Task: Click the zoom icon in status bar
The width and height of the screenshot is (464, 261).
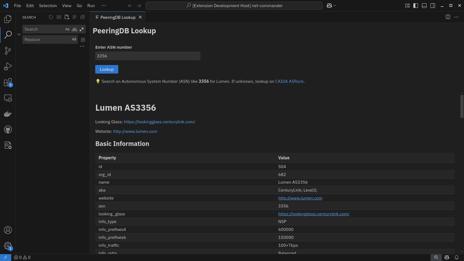Action: 436,257
